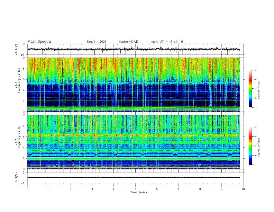Click the upper PSD color scale bar
Screen dimensions: 274x212
click(x=250, y=89)
